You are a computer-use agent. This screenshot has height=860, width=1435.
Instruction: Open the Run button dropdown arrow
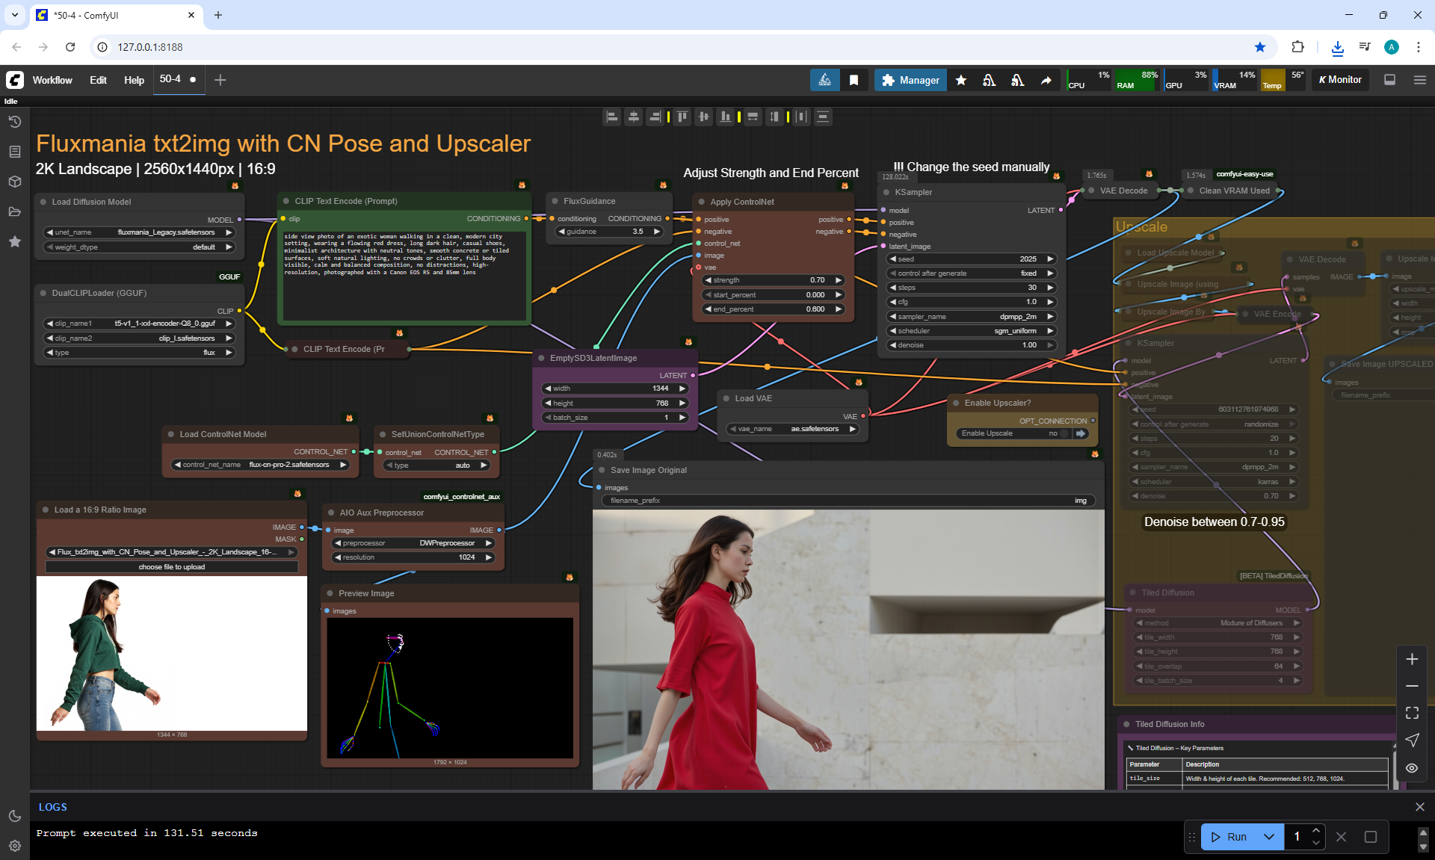coord(1269,837)
